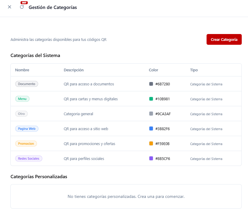Click the Otro category badge

click(x=21, y=114)
